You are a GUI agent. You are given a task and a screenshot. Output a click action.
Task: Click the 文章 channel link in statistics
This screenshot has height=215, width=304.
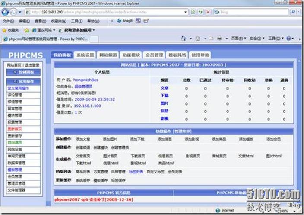click(x=164, y=88)
